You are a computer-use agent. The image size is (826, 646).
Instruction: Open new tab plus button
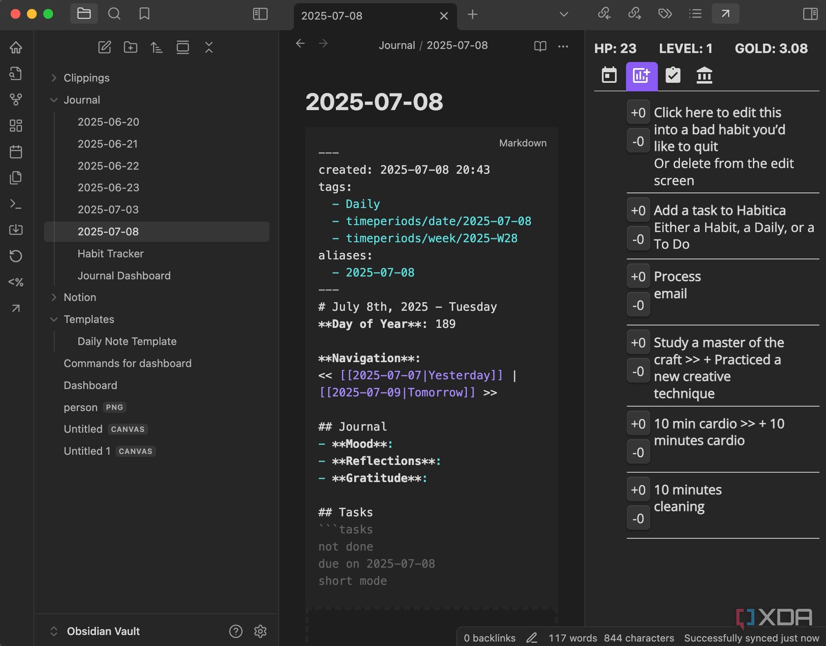(x=473, y=15)
